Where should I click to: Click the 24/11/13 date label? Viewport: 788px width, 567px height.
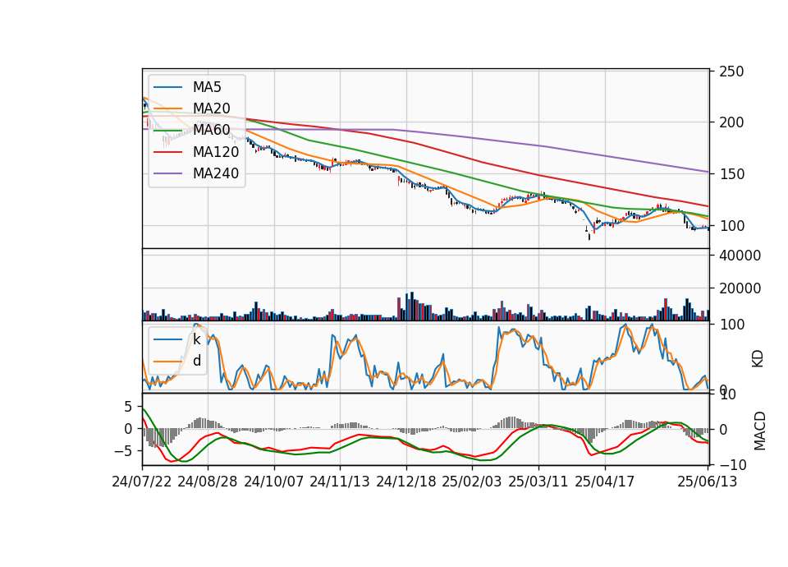click(x=340, y=482)
